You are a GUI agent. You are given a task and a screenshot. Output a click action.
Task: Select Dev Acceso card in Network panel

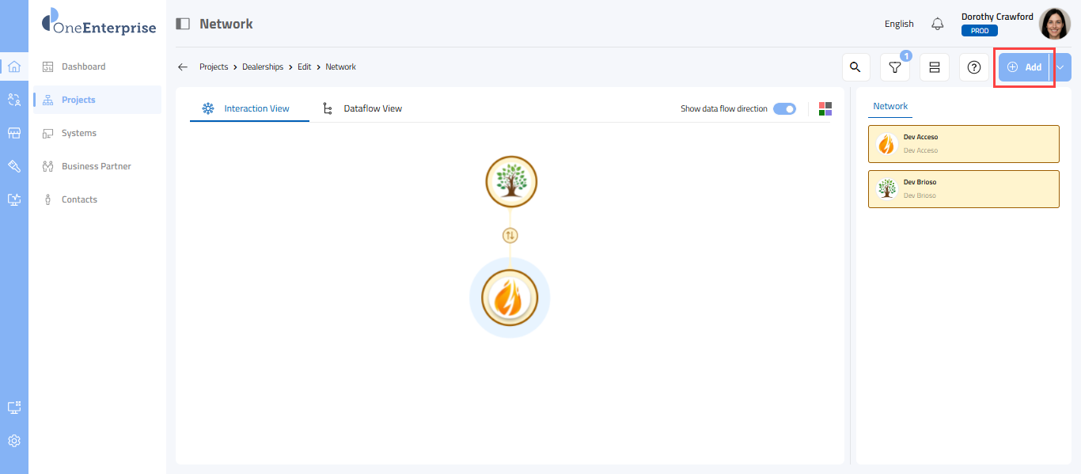pyautogui.click(x=963, y=143)
